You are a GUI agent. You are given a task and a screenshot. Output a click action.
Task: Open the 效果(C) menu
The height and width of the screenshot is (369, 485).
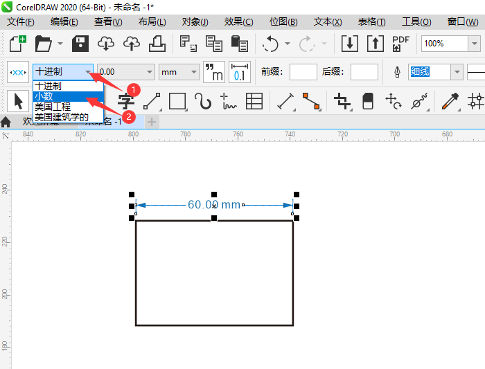point(239,22)
